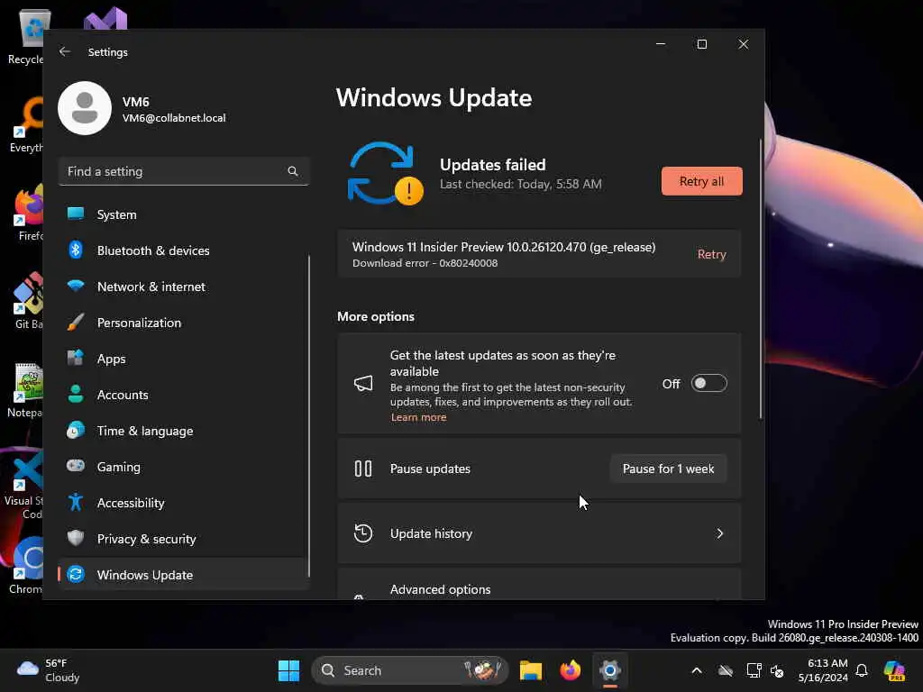Click the megaphone icon for latest updates
Viewport: 923px width, 692px height.
[363, 384]
